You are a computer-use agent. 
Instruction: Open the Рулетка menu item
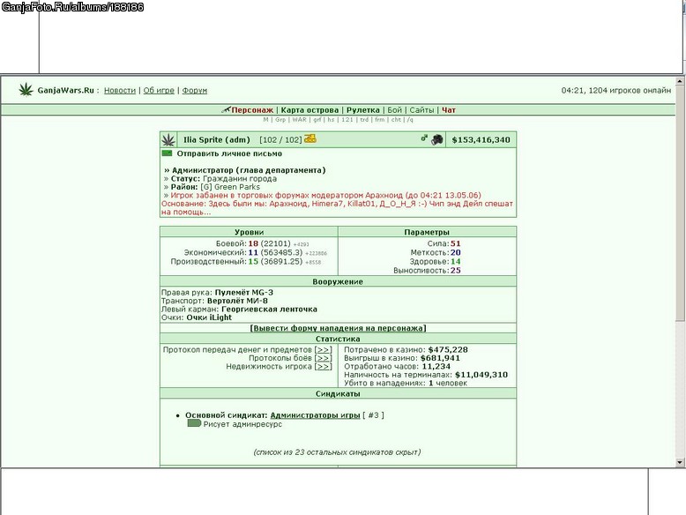[x=363, y=110]
